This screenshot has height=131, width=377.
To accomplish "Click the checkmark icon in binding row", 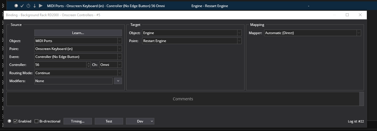I will 22,6.
